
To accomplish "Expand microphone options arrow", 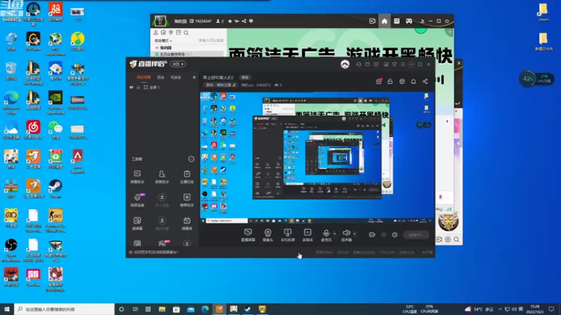I will point(334,234).
